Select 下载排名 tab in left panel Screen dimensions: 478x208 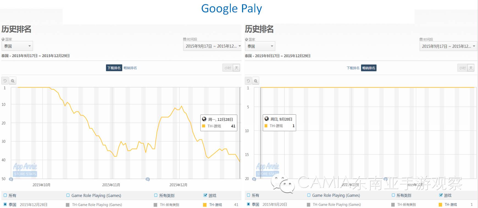point(114,68)
